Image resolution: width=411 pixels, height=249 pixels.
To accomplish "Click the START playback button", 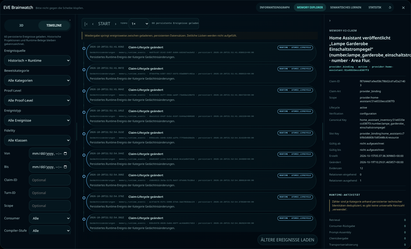I will pyautogui.click(x=104, y=24).
